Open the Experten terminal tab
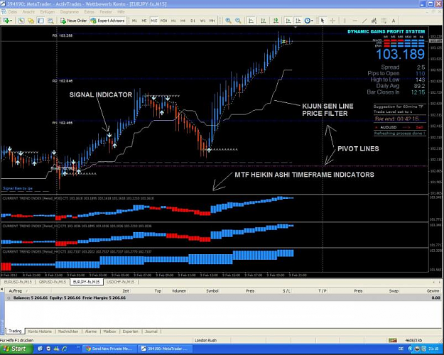This screenshot has width=444, height=355. [131, 332]
